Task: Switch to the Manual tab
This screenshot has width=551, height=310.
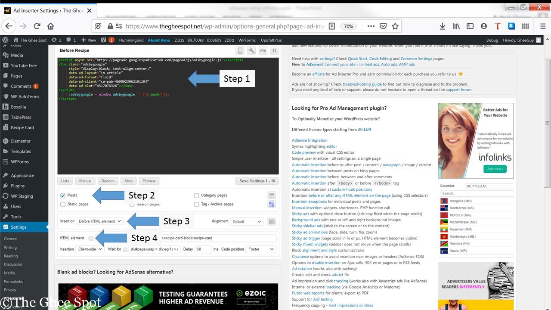Action: pyautogui.click(x=85, y=181)
